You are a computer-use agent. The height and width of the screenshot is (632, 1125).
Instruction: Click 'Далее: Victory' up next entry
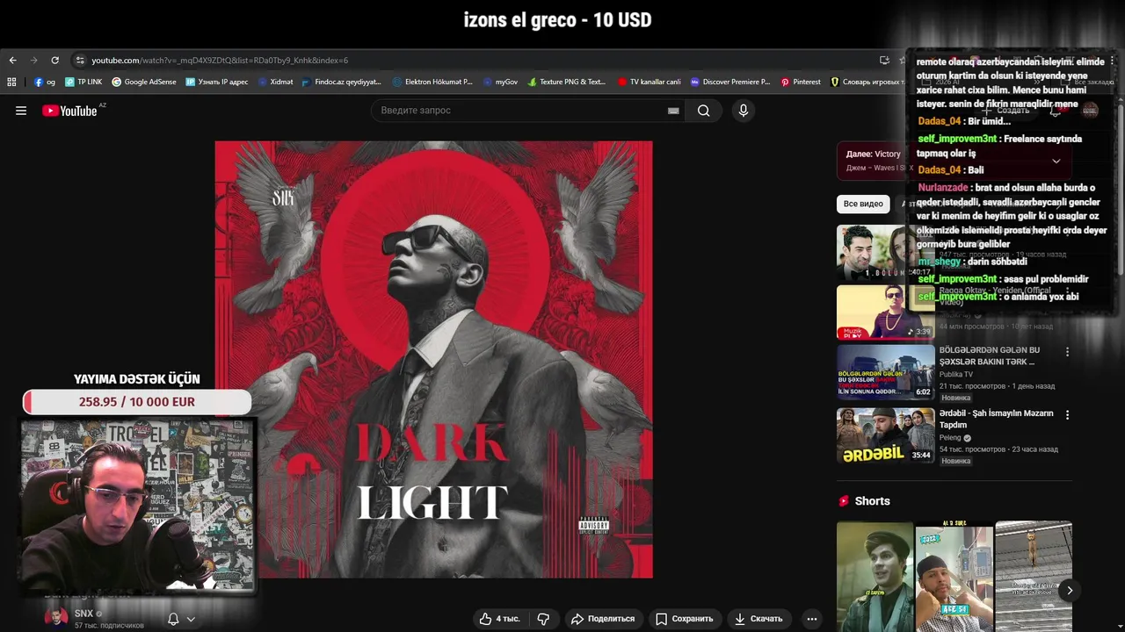[874, 154]
